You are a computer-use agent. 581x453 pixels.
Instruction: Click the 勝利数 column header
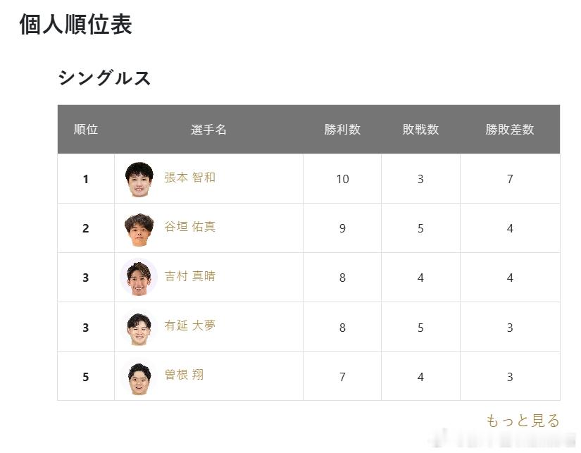(x=342, y=130)
